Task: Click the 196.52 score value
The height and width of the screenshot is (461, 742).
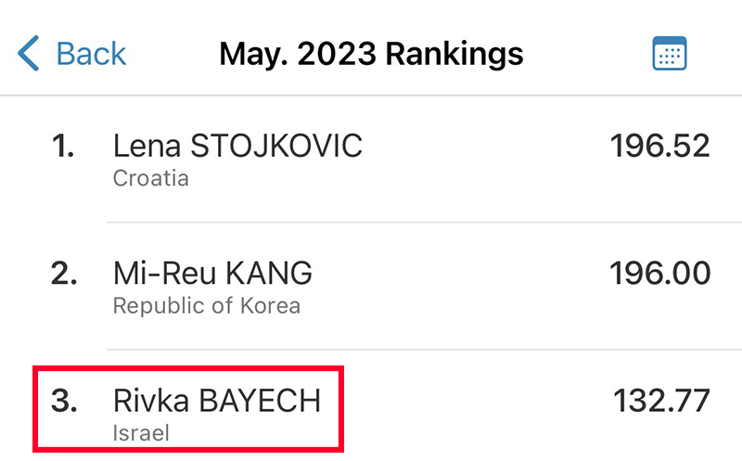Action: pyautogui.click(x=659, y=146)
